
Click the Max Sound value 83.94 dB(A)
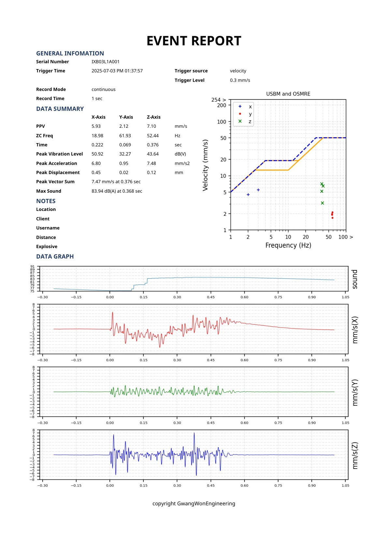pyautogui.click(x=117, y=191)
